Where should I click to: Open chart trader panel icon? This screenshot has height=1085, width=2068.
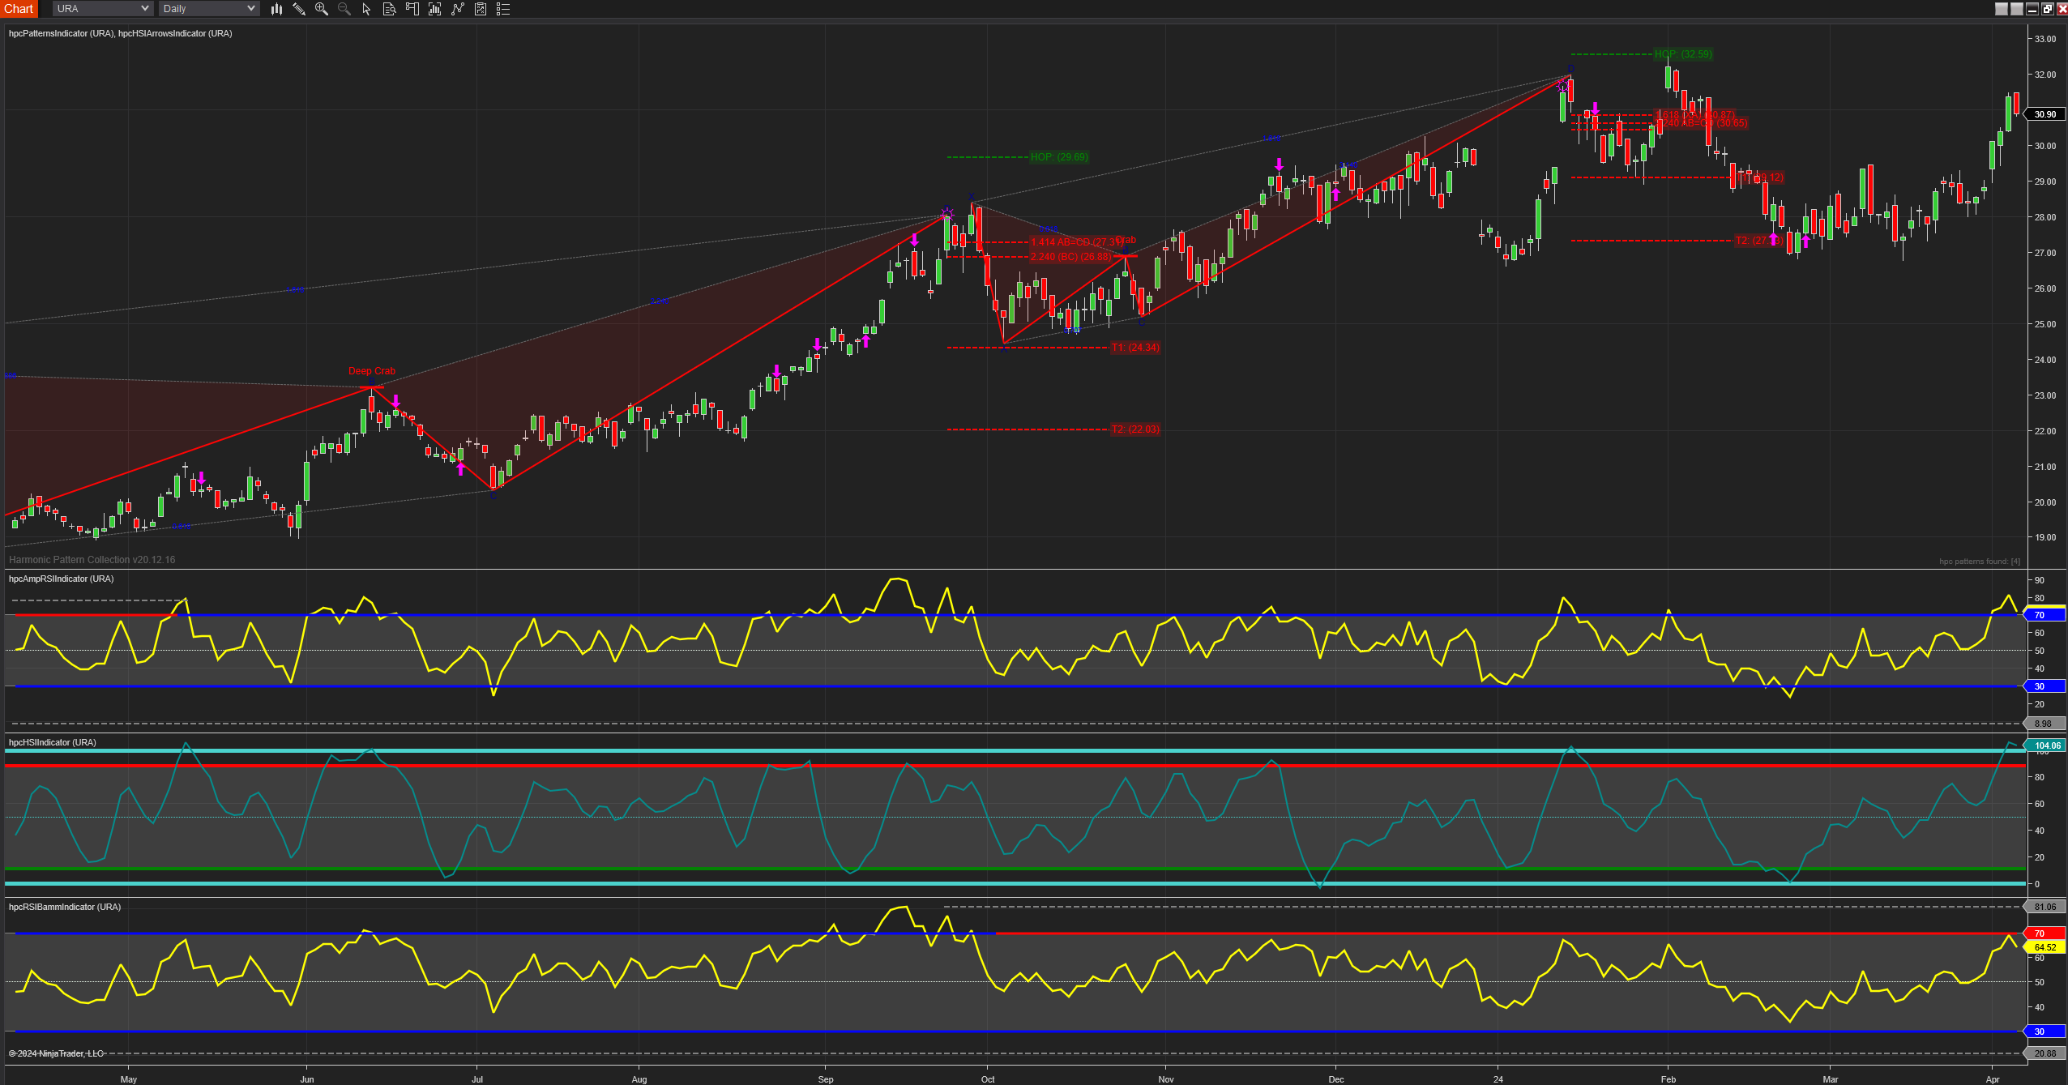[412, 9]
